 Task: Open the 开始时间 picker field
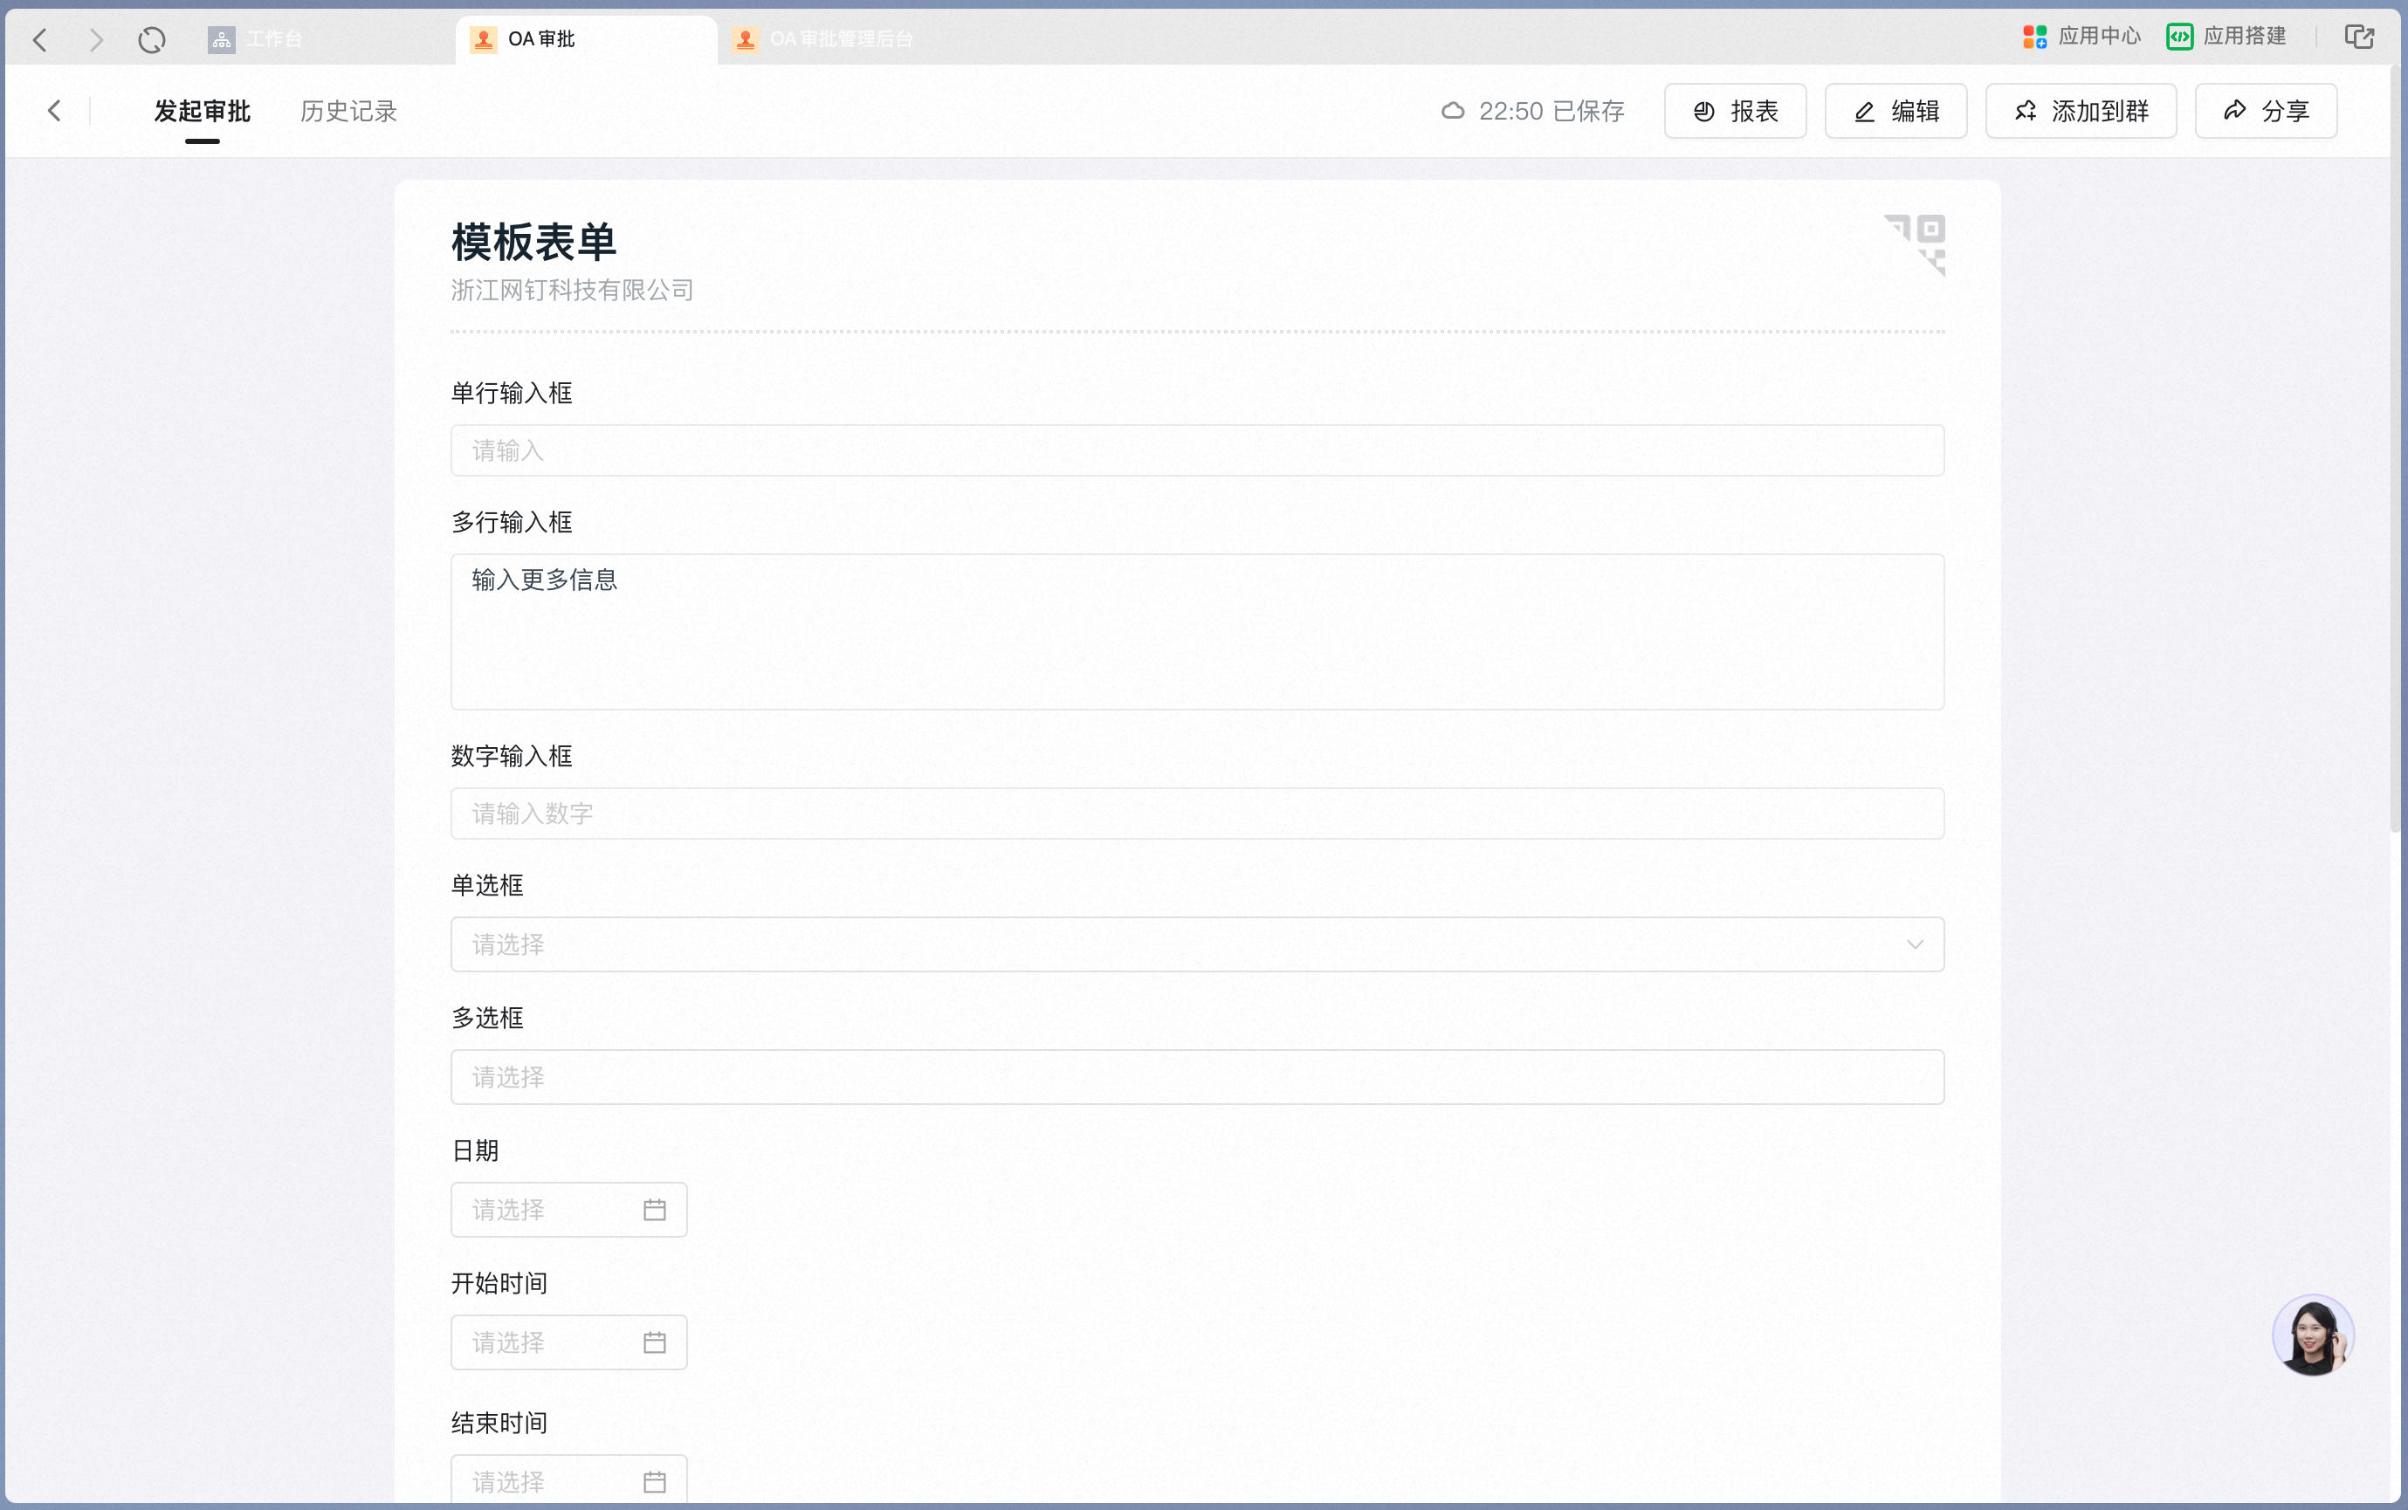pyautogui.click(x=568, y=1342)
